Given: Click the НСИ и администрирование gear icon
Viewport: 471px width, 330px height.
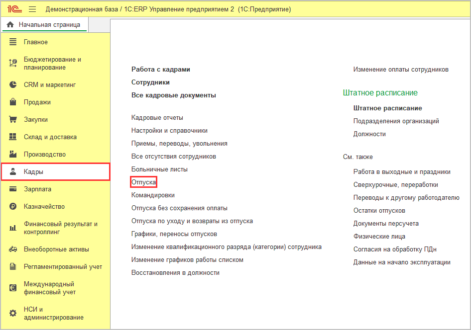Looking at the screenshot, I should (13, 314).
